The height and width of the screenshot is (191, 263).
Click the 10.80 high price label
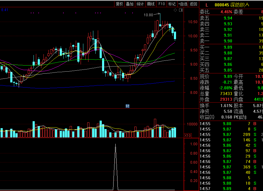[148, 15]
